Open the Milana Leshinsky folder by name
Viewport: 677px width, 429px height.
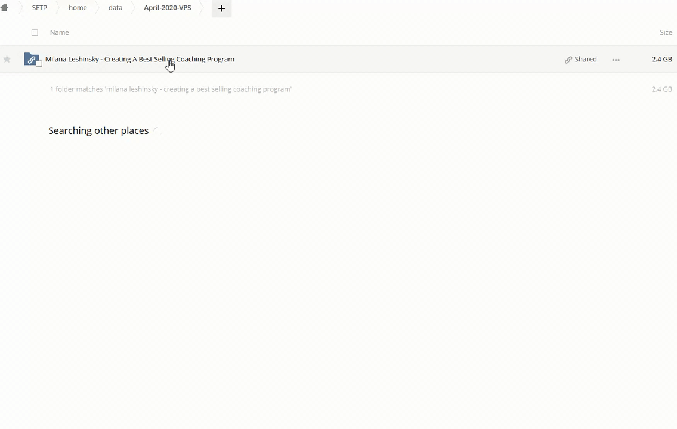(x=140, y=59)
